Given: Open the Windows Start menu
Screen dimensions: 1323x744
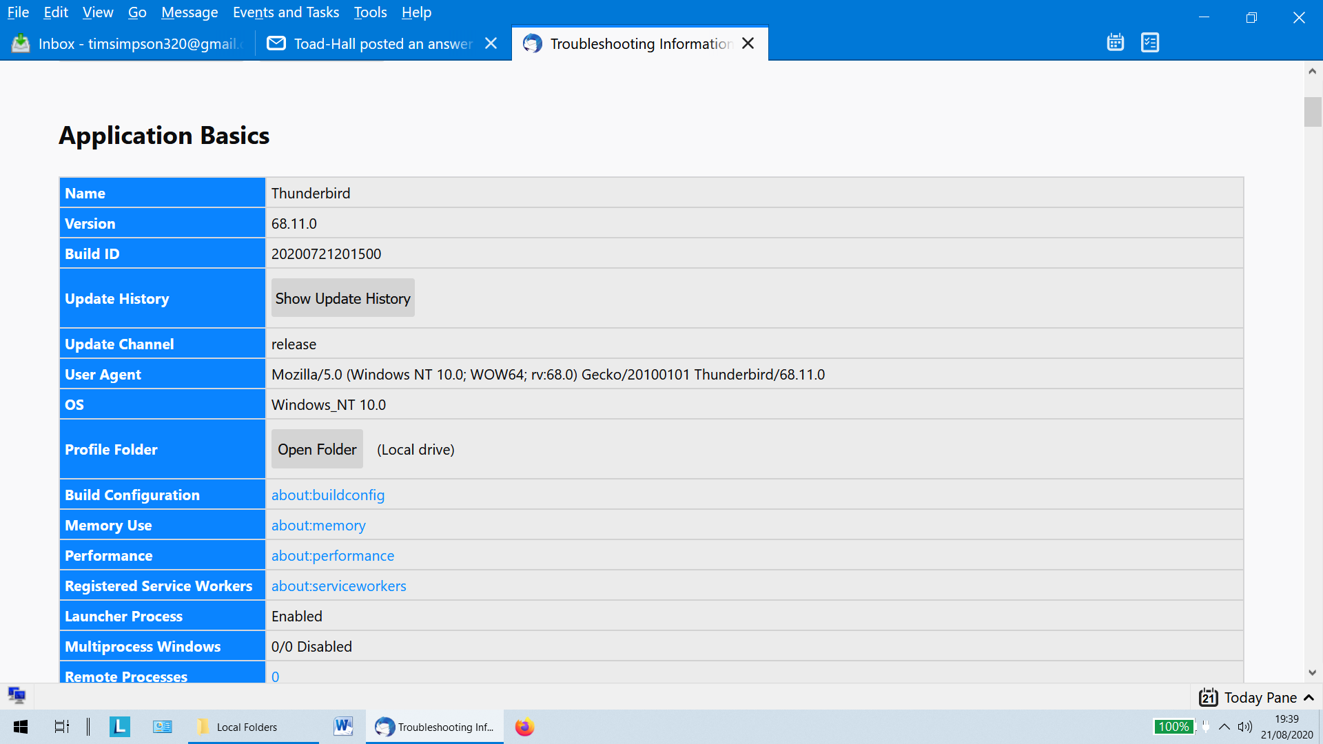Looking at the screenshot, I should coord(21,727).
